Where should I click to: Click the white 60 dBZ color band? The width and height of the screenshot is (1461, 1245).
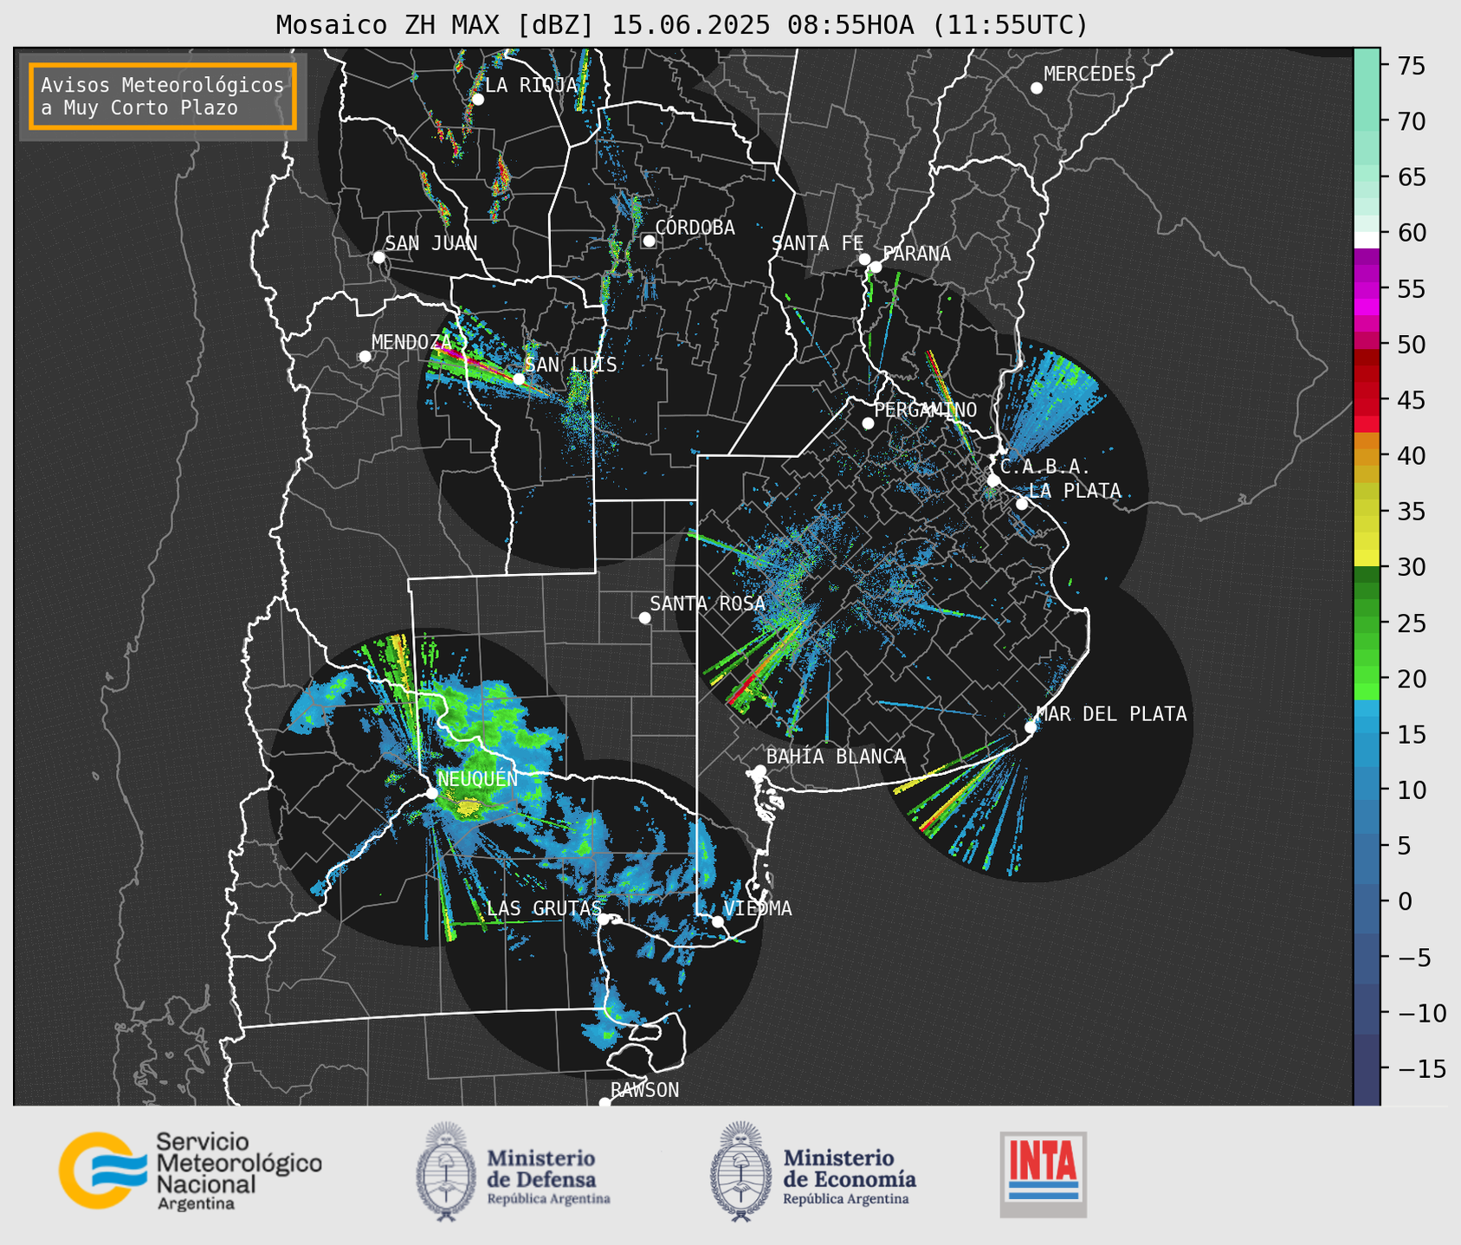[1367, 239]
